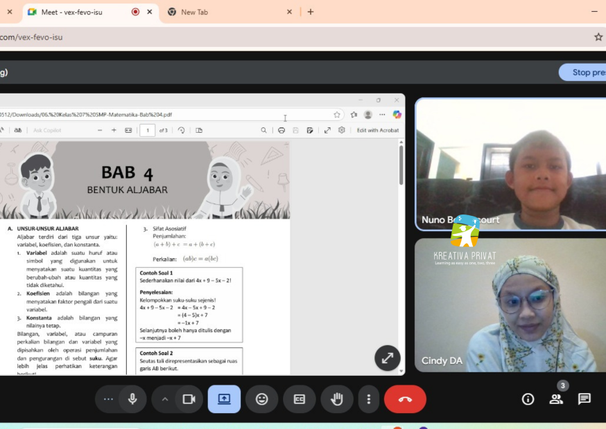
Task: Click the save PDF icon
Action: (x=295, y=130)
